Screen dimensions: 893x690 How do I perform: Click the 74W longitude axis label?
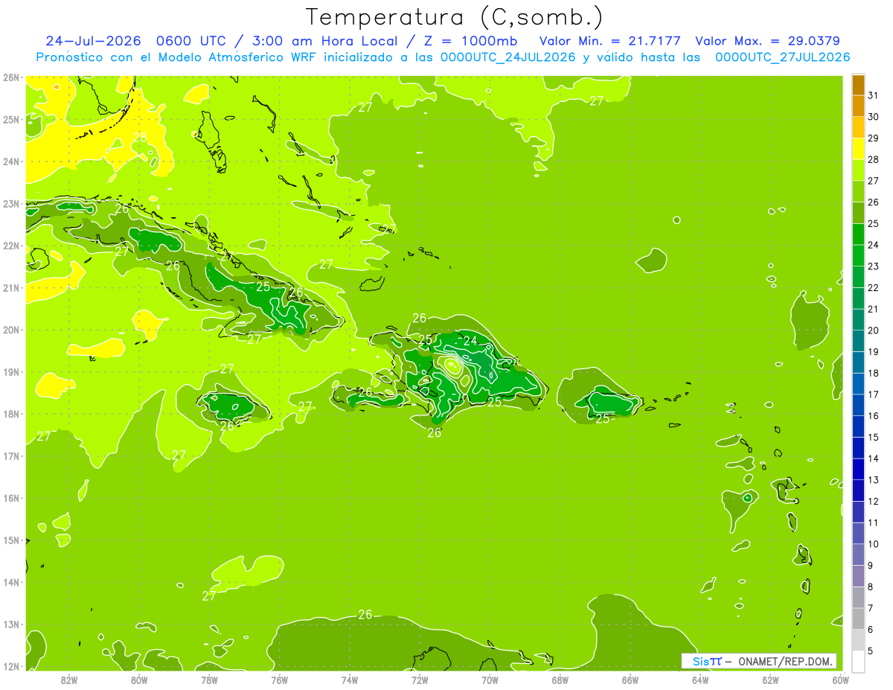350,680
